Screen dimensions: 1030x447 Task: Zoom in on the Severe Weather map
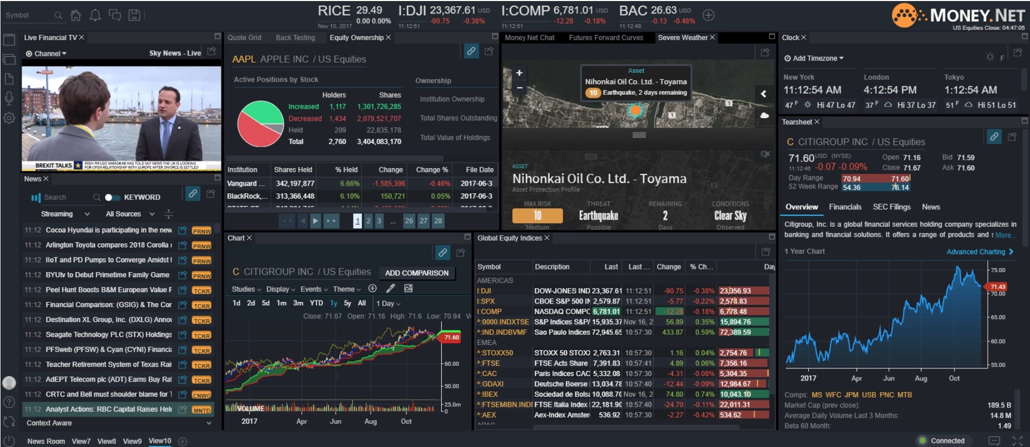(519, 73)
